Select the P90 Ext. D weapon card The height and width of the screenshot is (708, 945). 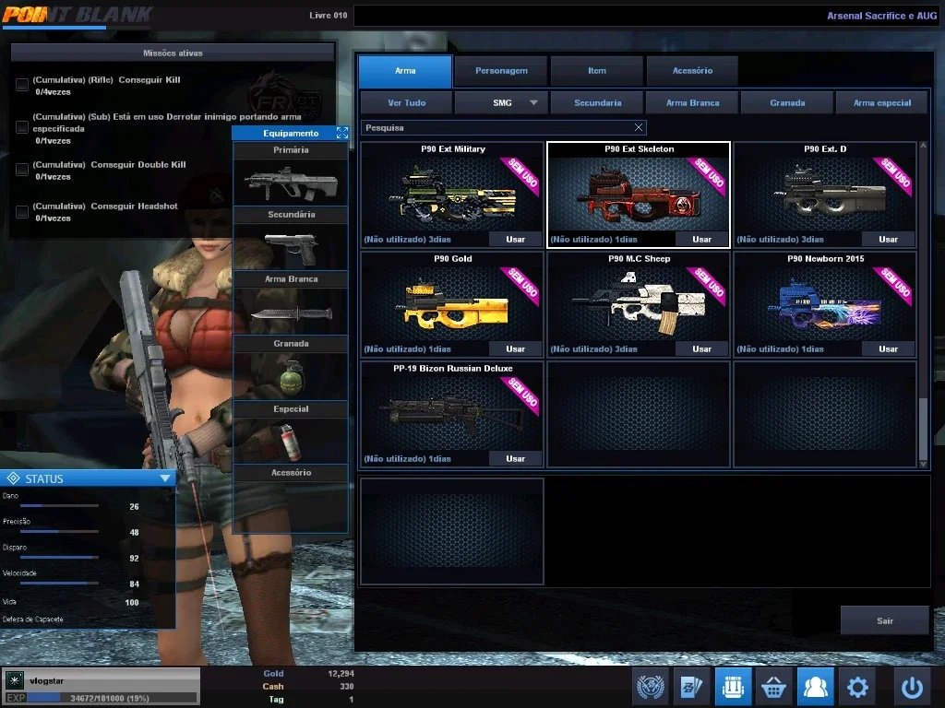(825, 195)
